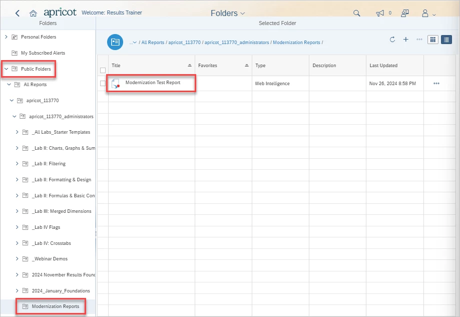Click My Subscribed Alerts folder icon
This screenshot has width=460, height=317.
click(15, 53)
